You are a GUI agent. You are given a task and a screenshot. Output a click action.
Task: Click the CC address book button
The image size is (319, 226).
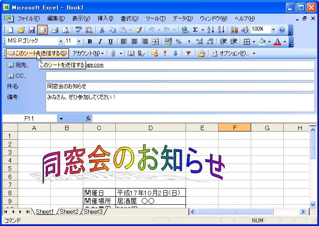click(x=17, y=76)
